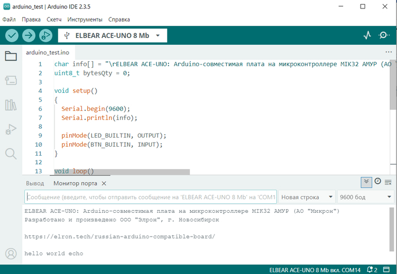Open the '9600 бод' baud rate dropdown
Image resolution: width=397 pixels, height=274 pixels.
click(365, 197)
